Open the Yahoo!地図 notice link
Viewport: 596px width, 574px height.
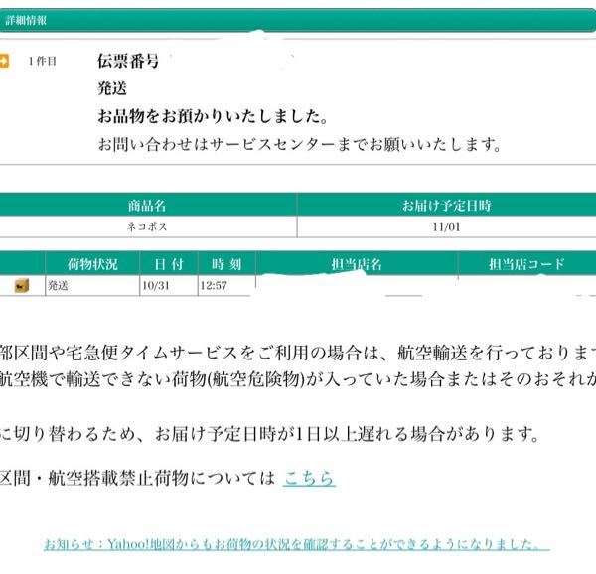click(x=296, y=544)
